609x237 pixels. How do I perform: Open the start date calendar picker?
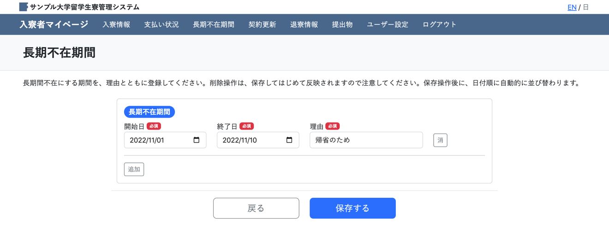click(197, 140)
